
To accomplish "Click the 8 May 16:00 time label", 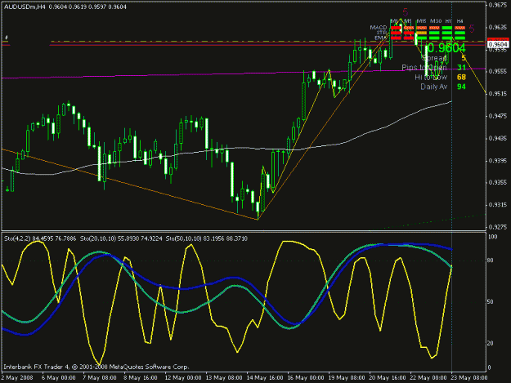I will pyautogui.click(x=141, y=377).
